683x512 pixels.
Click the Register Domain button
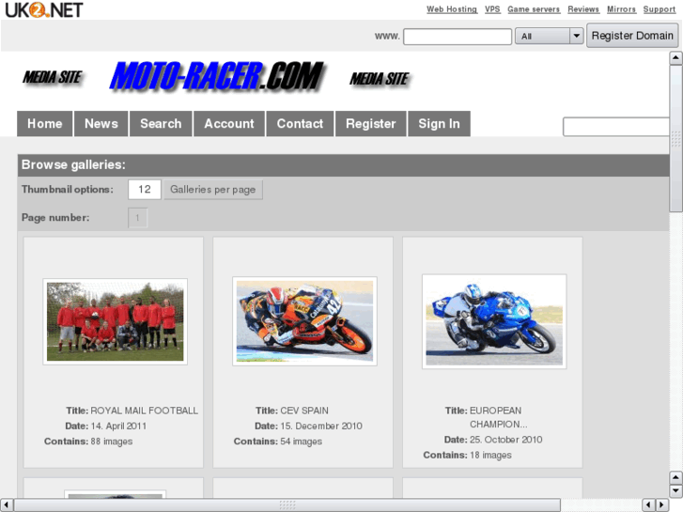coord(632,36)
